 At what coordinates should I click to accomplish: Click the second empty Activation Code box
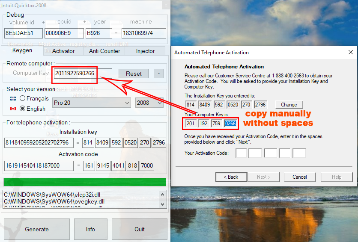coord(255,153)
